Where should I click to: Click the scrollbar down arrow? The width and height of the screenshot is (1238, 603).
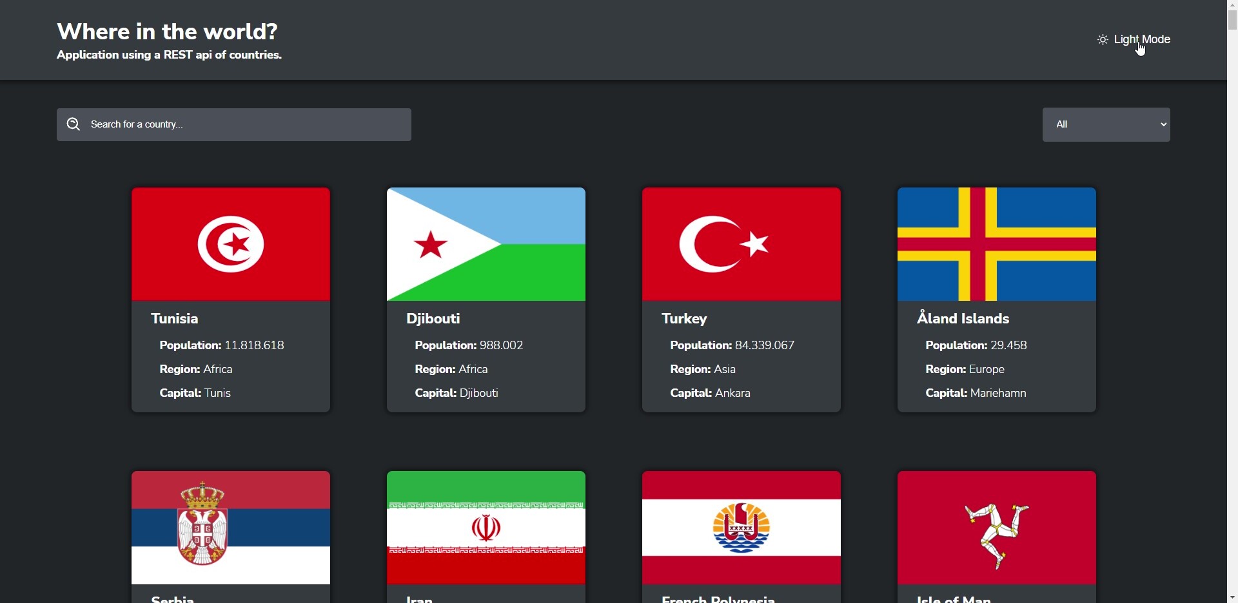(x=1232, y=597)
